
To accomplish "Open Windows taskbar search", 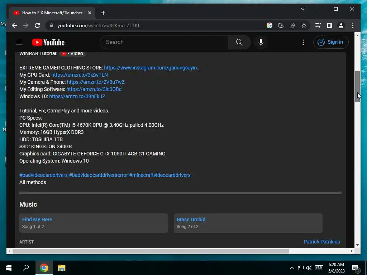I will [x=26, y=268].
